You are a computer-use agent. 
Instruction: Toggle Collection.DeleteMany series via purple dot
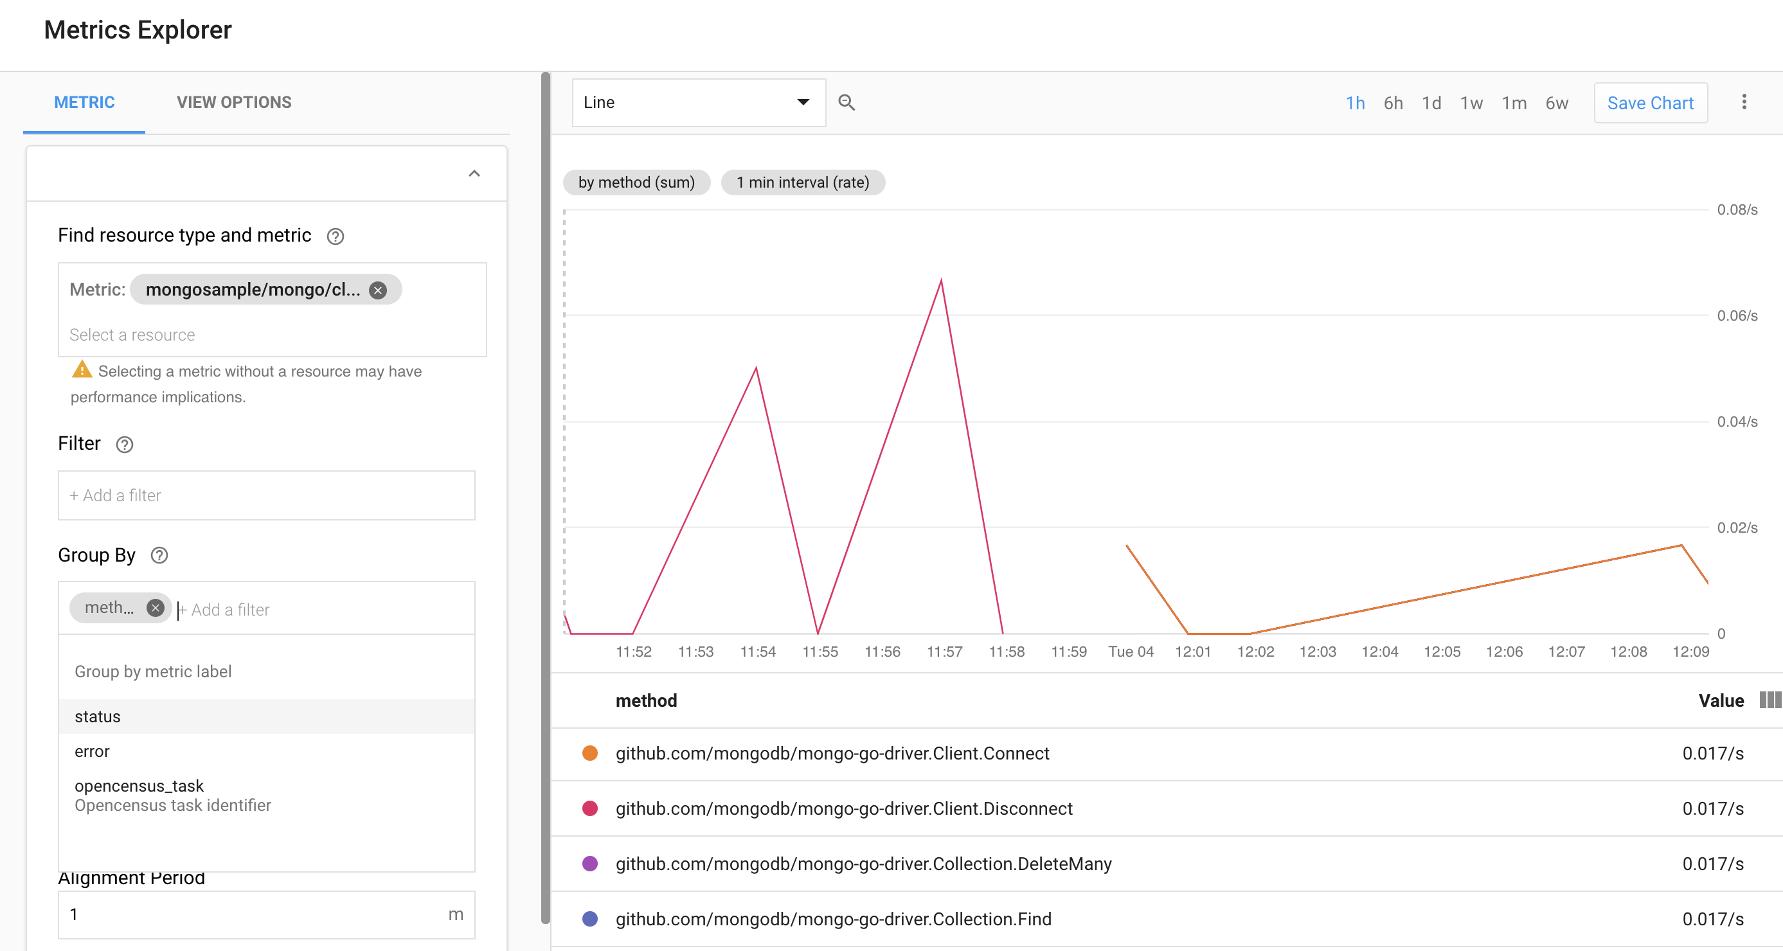(x=589, y=863)
